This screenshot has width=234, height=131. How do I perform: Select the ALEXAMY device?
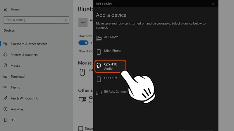click(111, 37)
